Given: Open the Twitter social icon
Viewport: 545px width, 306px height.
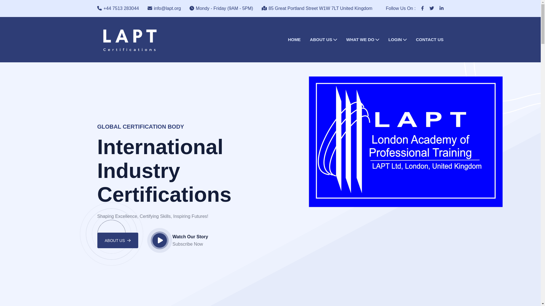Looking at the screenshot, I should coord(432,8).
